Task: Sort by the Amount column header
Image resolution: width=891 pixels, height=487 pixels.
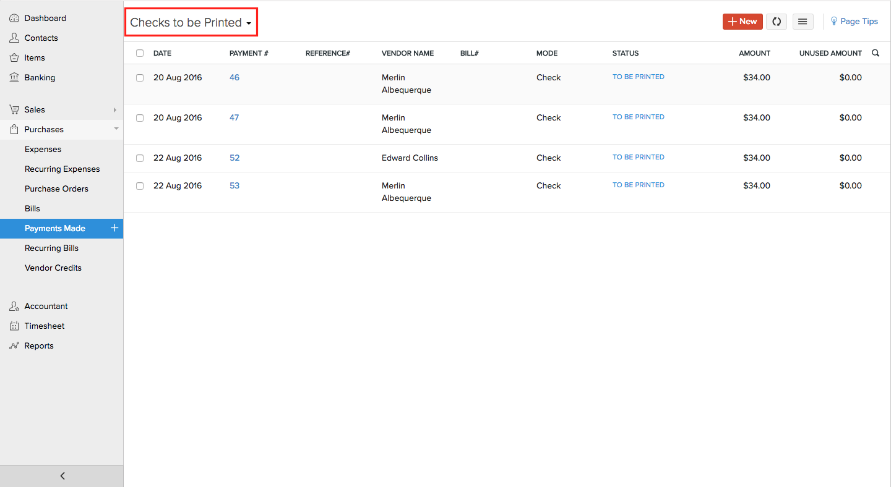Action: [754, 53]
